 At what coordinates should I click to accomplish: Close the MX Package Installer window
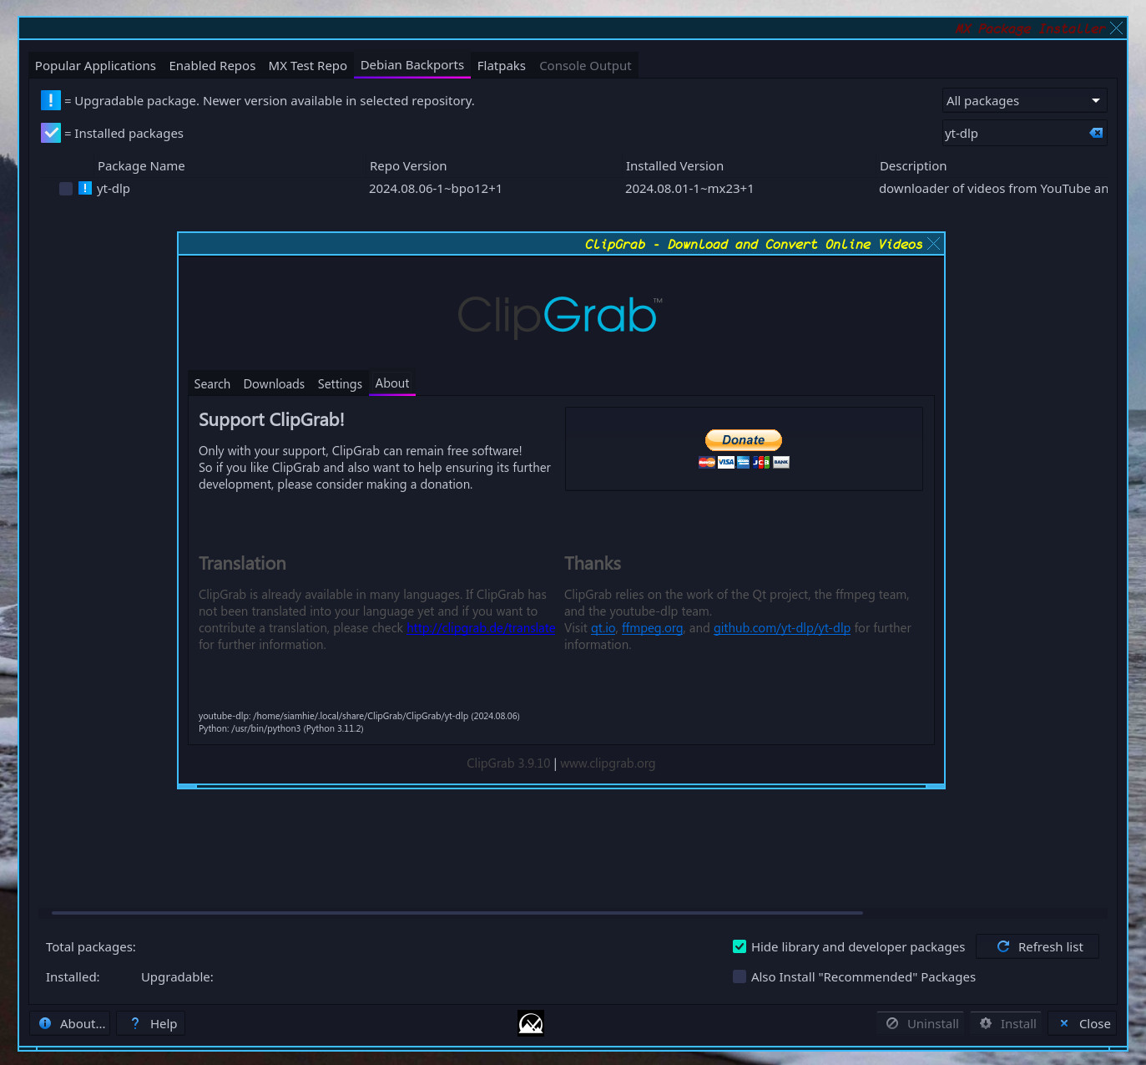pos(1116,28)
